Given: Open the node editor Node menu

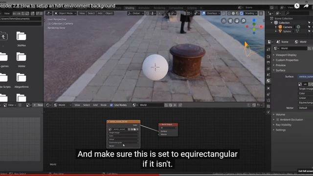Looking at the screenshot, I should point(103,105).
